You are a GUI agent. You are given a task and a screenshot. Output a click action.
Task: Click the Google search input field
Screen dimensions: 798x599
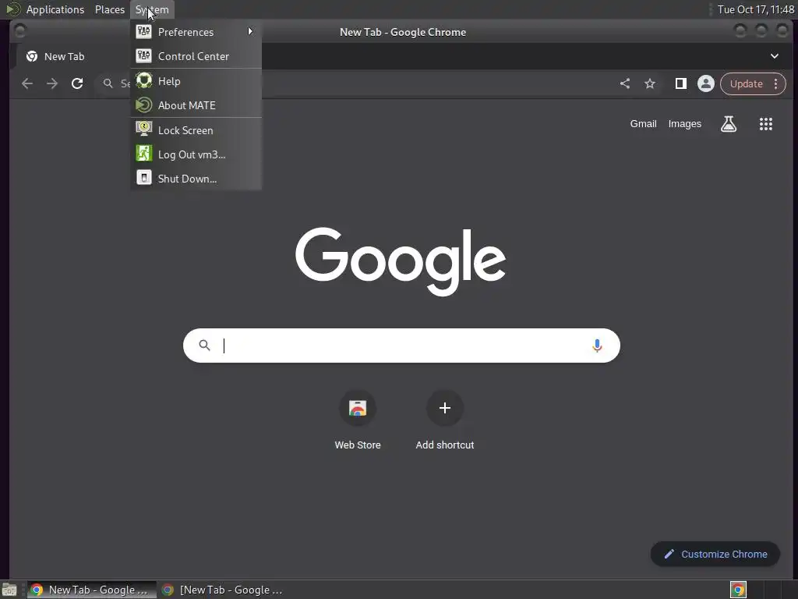click(401, 346)
